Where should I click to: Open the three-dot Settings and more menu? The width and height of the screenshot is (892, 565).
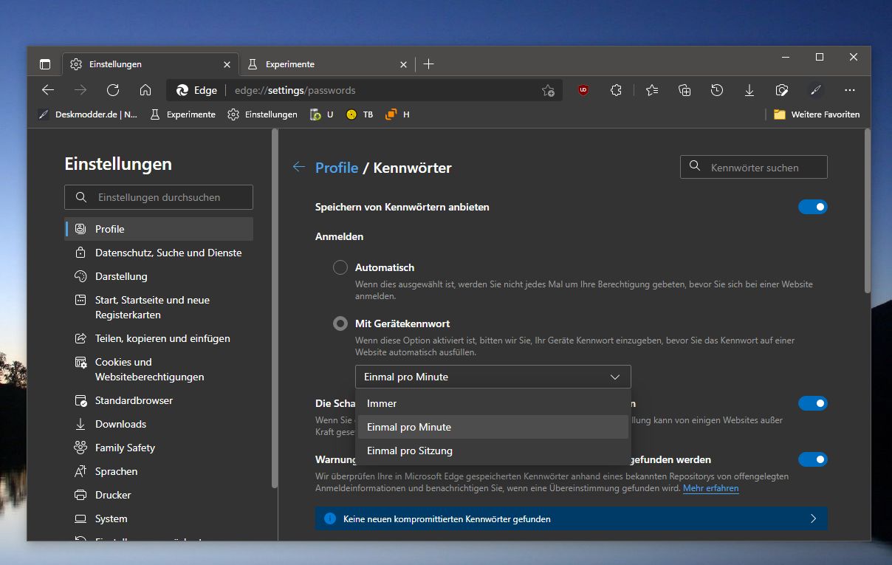coord(850,90)
